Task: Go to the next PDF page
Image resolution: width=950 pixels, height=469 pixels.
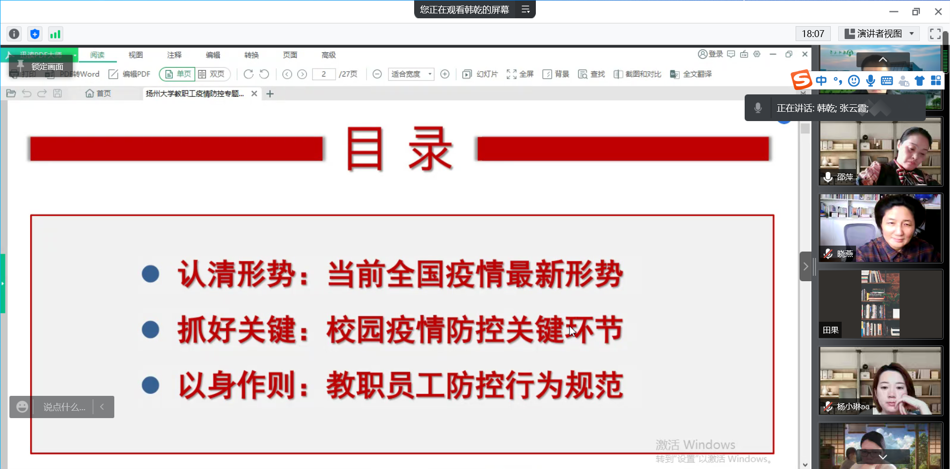Action: tap(302, 74)
